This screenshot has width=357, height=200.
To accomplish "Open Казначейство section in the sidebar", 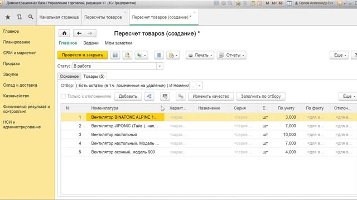I will (16, 96).
